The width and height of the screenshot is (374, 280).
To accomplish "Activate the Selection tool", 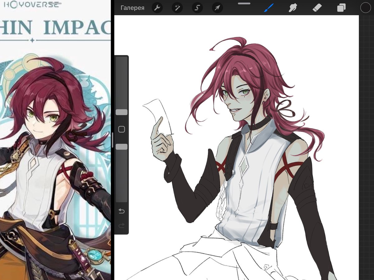I will click(197, 8).
